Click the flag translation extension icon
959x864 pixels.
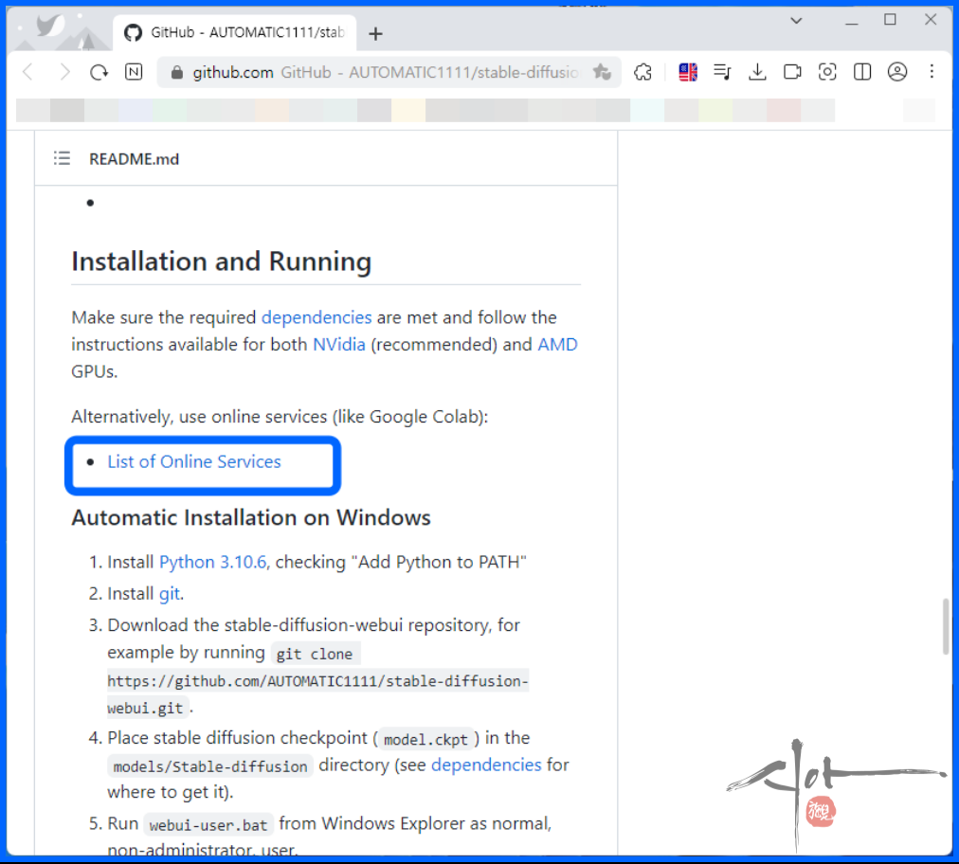687,72
